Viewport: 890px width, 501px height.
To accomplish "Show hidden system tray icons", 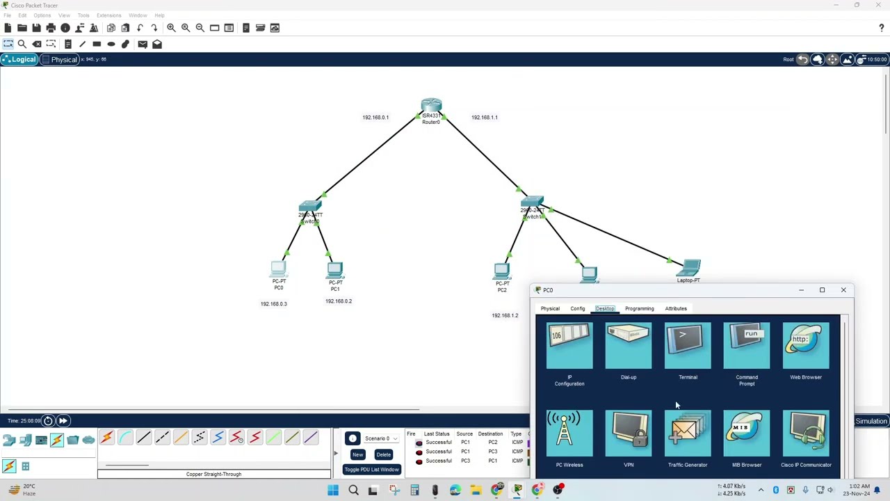I will [761, 490].
